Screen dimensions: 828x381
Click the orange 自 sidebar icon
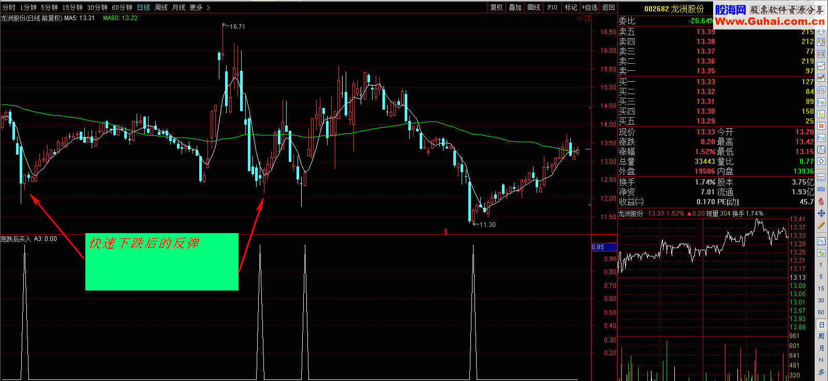pos(821,126)
